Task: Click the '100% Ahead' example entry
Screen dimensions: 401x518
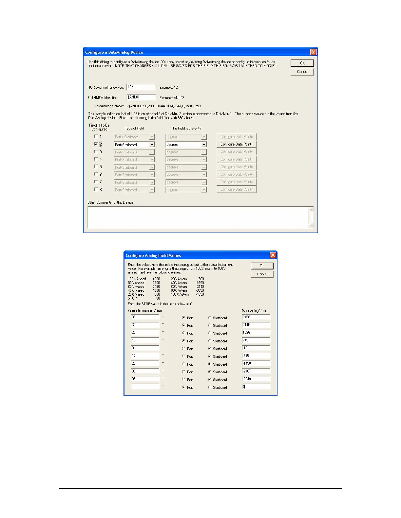Action: [144, 279]
